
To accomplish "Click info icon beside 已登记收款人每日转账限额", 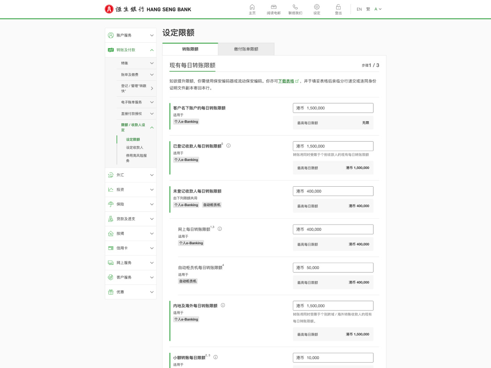I will [x=229, y=146].
